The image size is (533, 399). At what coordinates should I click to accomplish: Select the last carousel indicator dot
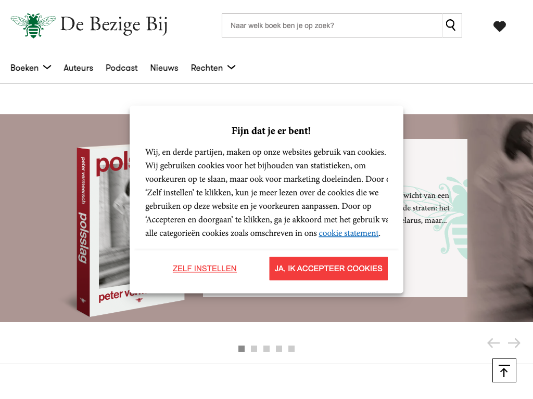(x=291, y=349)
